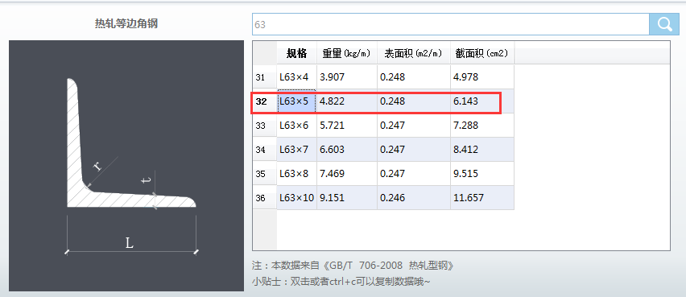Click the 热轧等边角钢 title
The height and width of the screenshot is (297, 686).
click(x=126, y=23)
